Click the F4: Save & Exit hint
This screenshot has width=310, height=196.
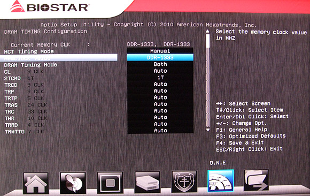(x=240, y=142)
